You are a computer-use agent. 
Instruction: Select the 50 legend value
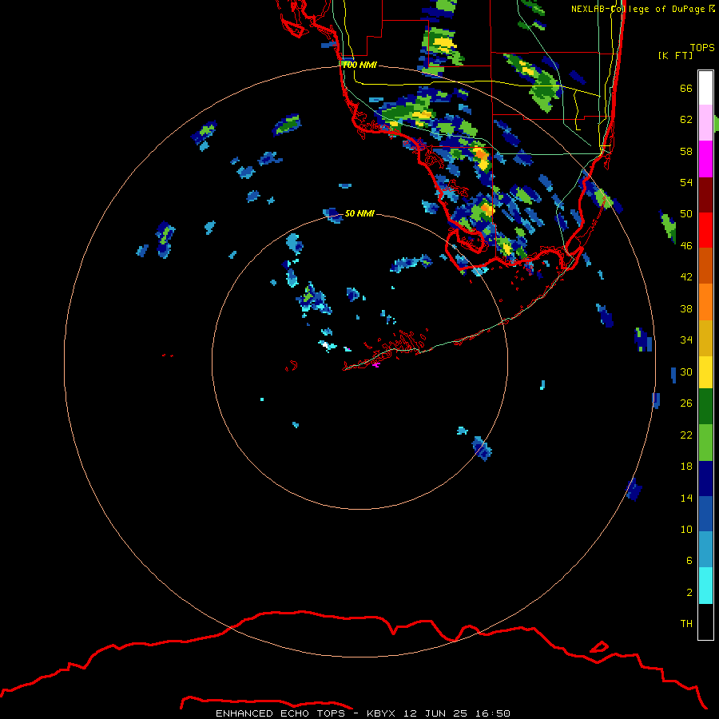tap(686, 214)
